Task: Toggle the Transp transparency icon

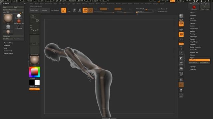Action: pos(181,80)
